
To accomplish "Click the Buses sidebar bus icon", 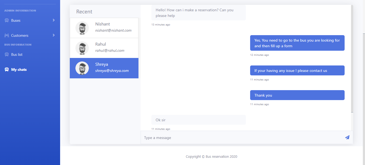I will click(7, 20).
